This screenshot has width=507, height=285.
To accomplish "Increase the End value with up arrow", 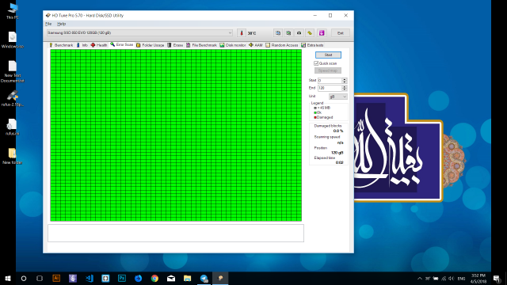I will coord(345,86).
